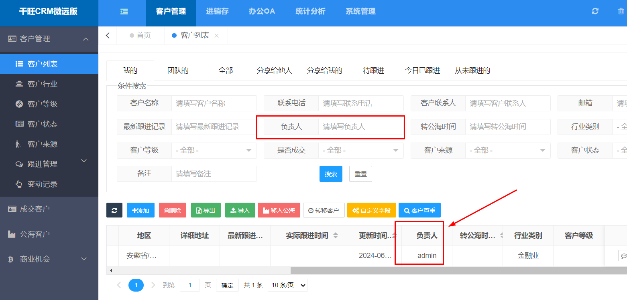Click the left arrow tab scroll icon

pos(108,35)
